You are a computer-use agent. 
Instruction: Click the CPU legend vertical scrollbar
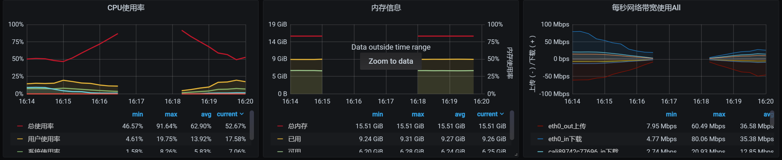point(252,125)
